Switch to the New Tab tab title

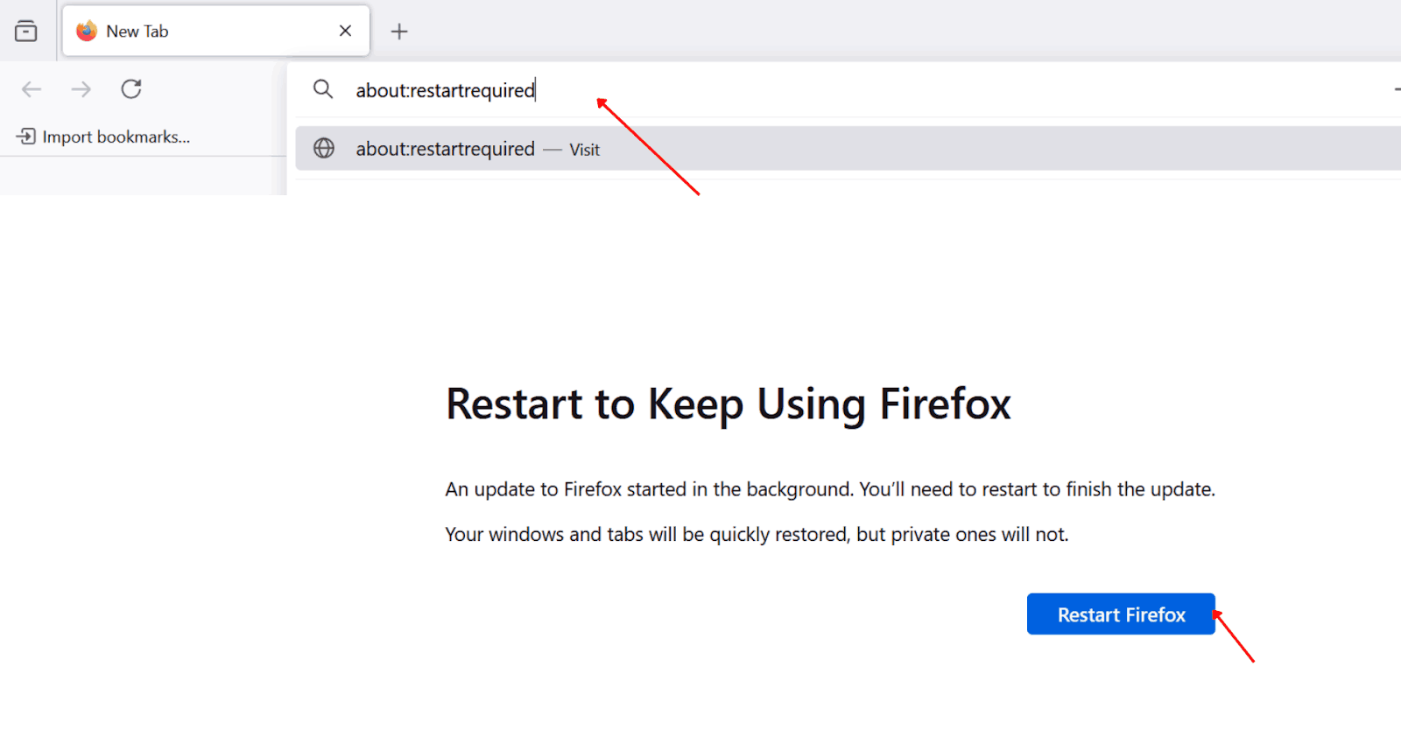(137, 32)
